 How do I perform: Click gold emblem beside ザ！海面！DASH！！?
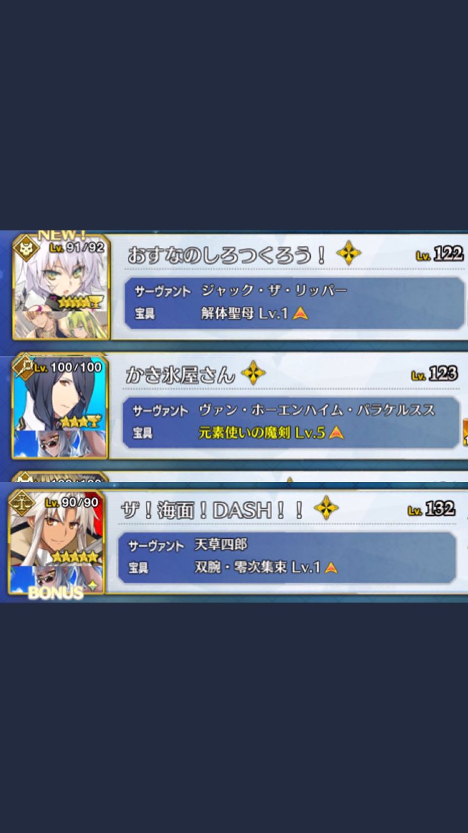coord(325,508)
